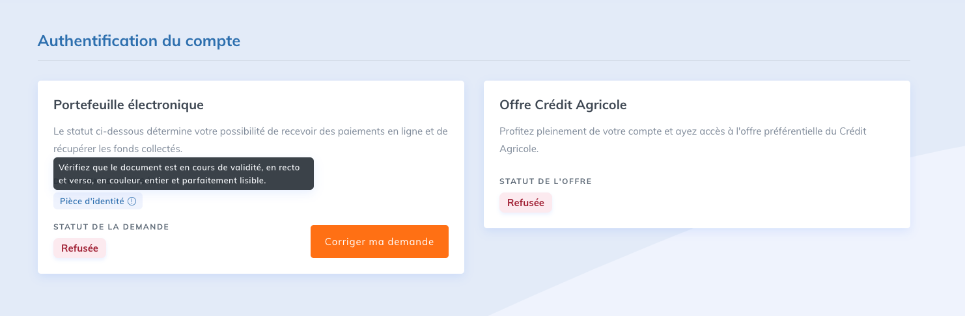This screenshot has width=965, height=316.
Task: Click the paragraph about receiving online payments
Action: (251, 140)
